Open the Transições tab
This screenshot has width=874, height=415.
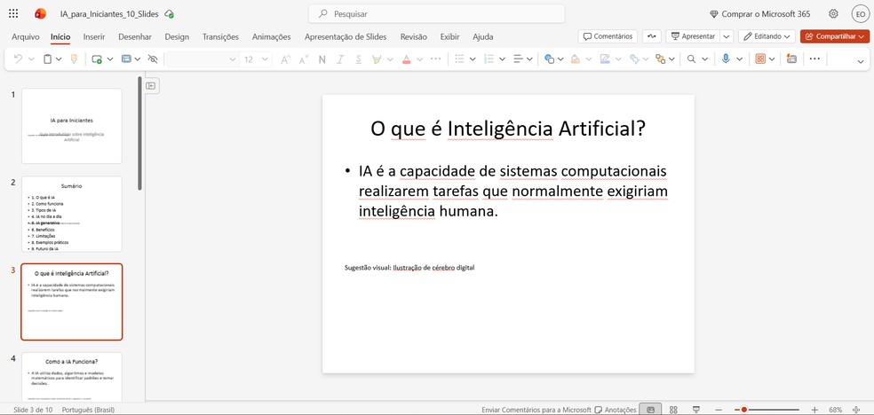click(220, 36)
